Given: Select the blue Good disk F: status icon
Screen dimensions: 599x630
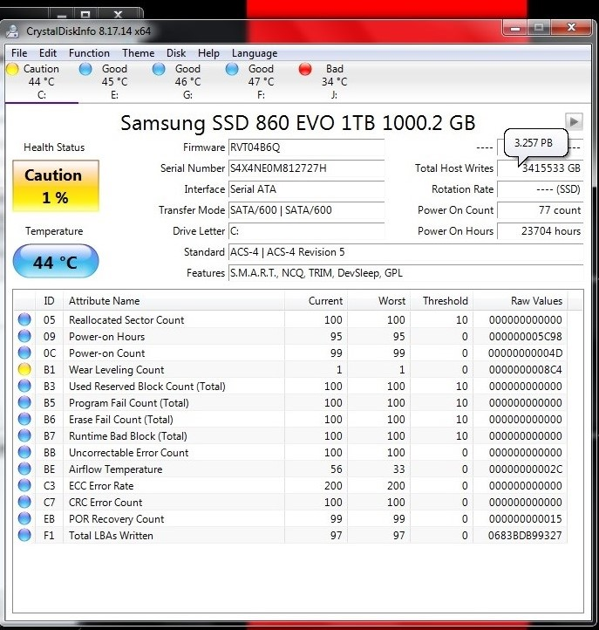Looking at the screenshot, I should pyautogui.click(x=232, y=69).
